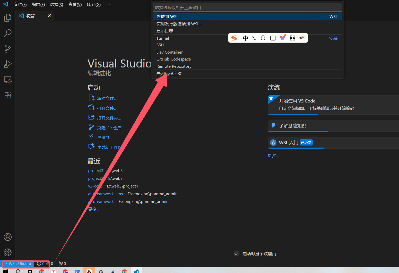Click 更多... under recent projects

93,209
